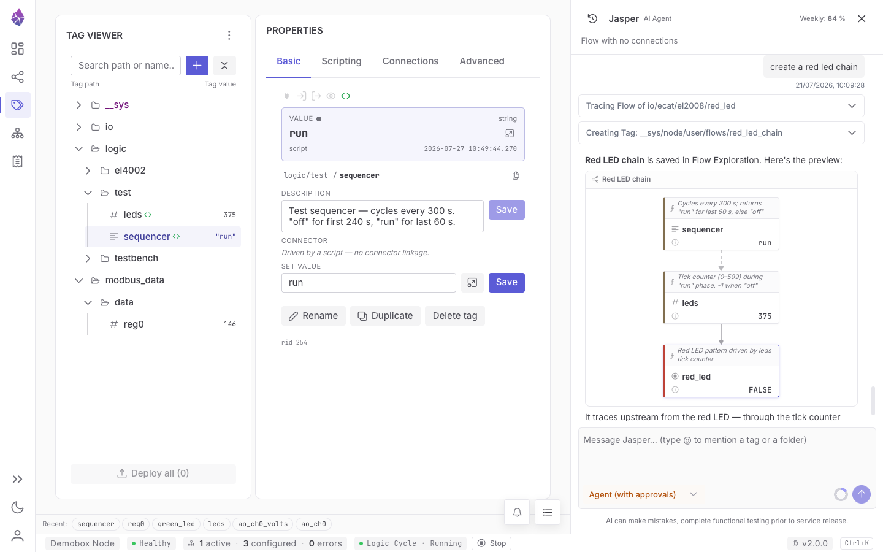The height and width of the screenshot is (552, 883).
Task: Save the description text
Action: (x=506, y=210)
